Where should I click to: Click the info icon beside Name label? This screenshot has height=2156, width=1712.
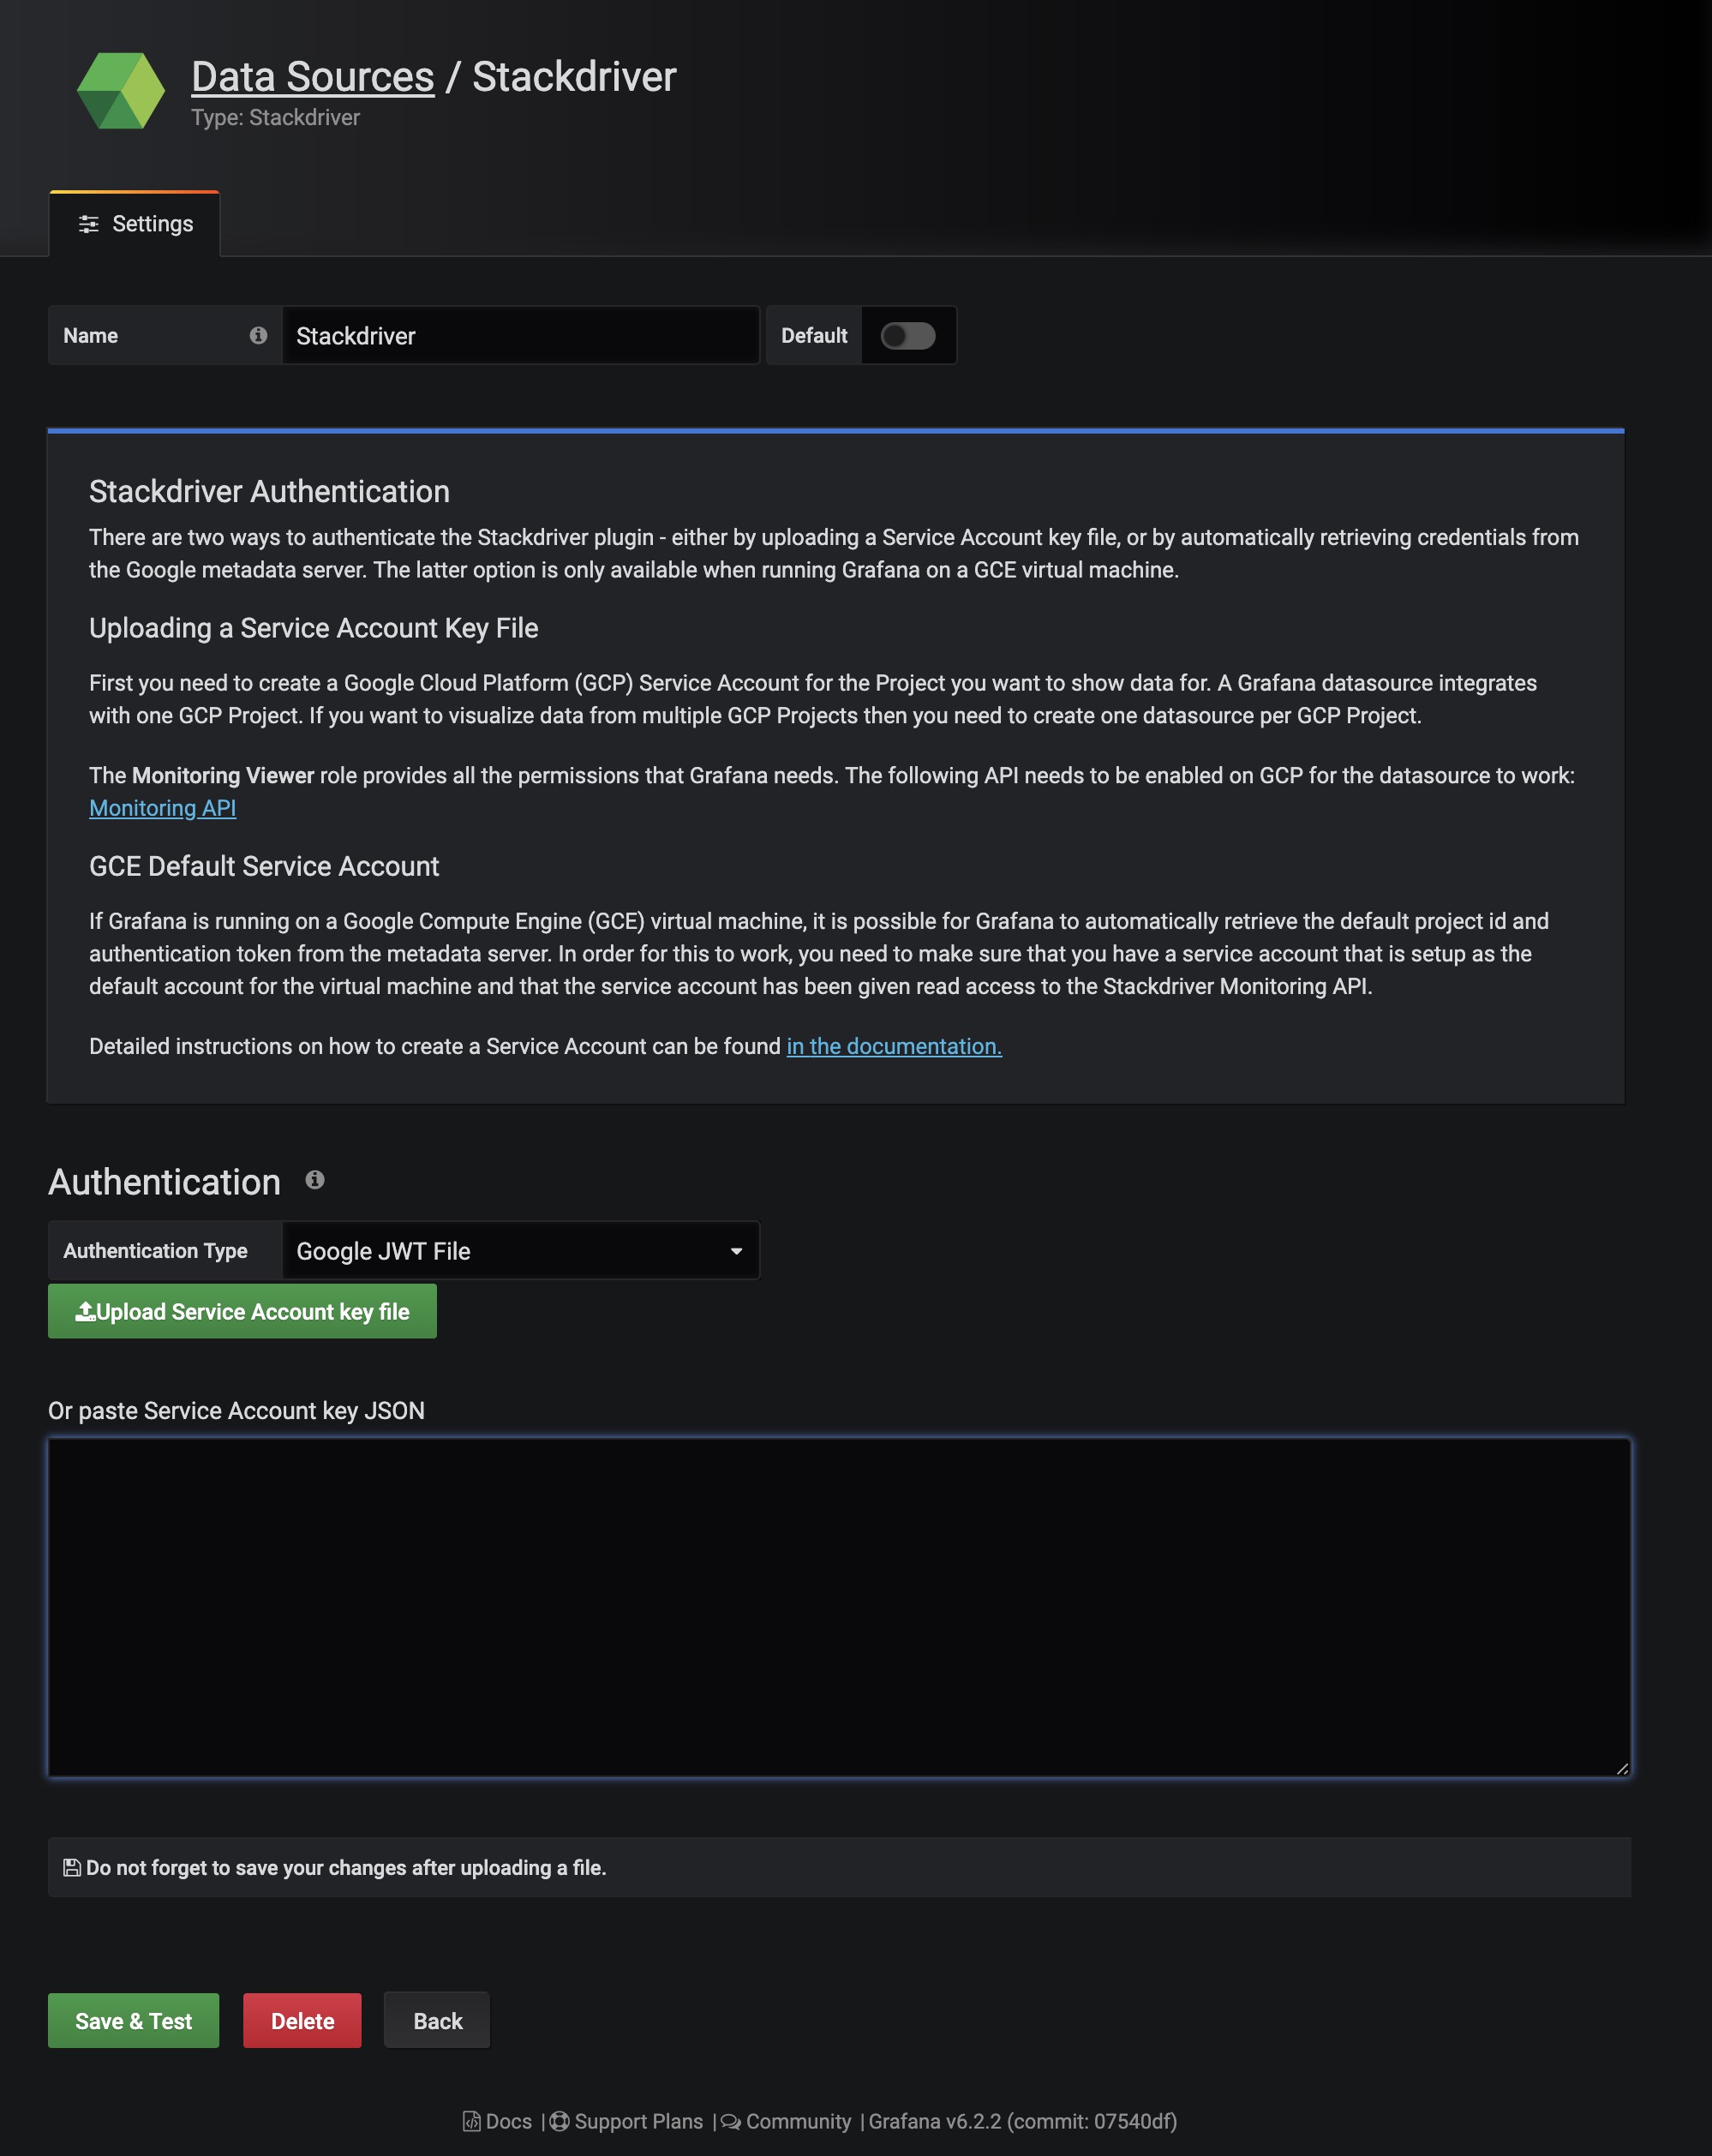pyautogui.click(x=258, y=336)
